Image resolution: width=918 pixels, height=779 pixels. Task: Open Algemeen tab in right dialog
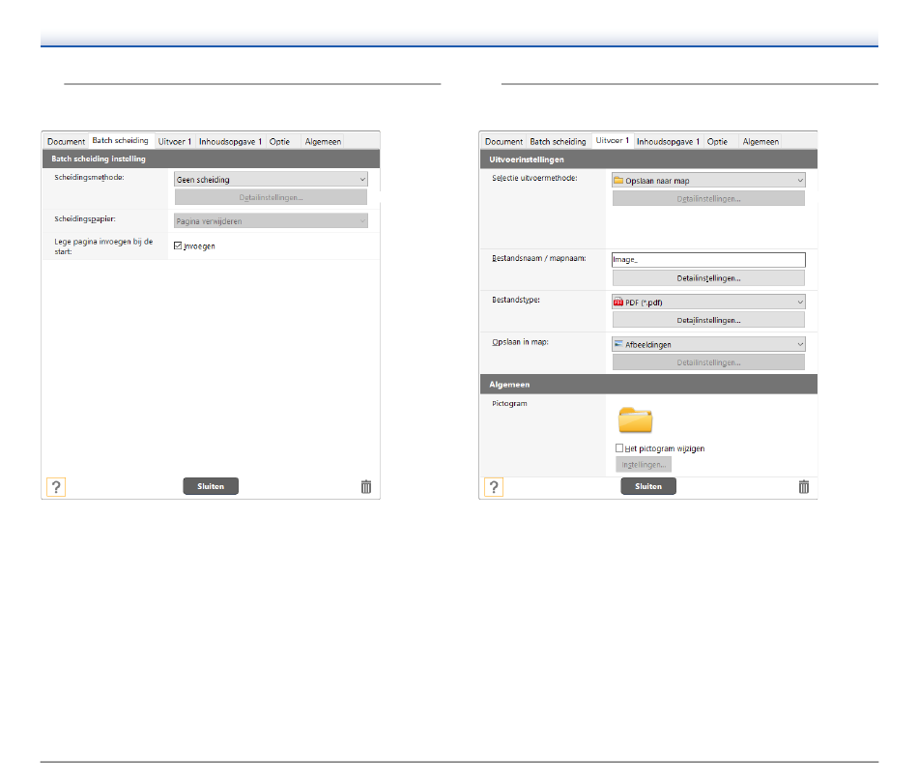[760, 142]
